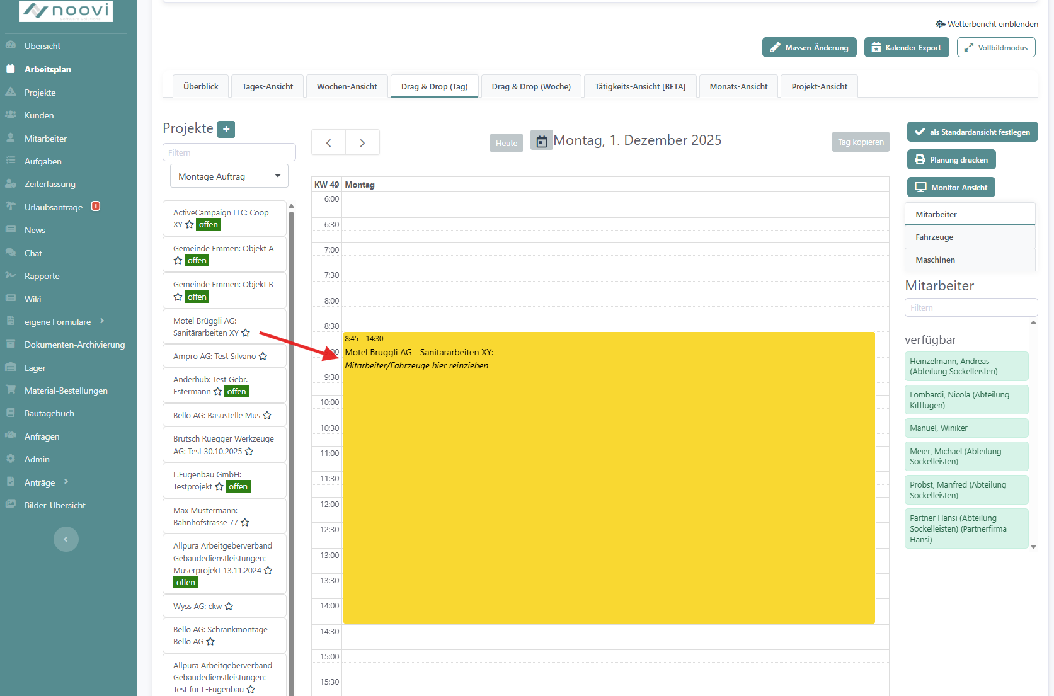Click the Bautagebuch book icon

tap(11, 413)
